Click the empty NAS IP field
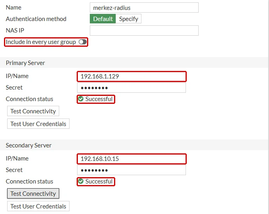Screen dimensions: 269x214 click(144, 31)
